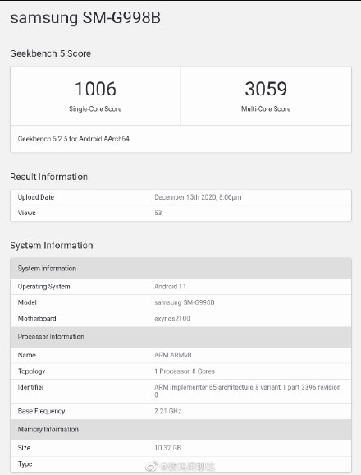Click the Multi-Core Score label
Image resolution: width=361 pixels, height=475 pixels.
click(x=266, y=109)
